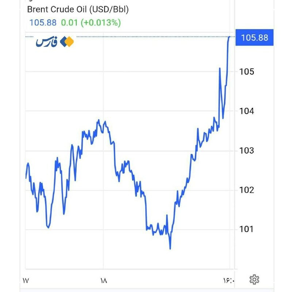Click the chart's lowest point near 100.5
292x292 pixels.
(x=170, y=249)
